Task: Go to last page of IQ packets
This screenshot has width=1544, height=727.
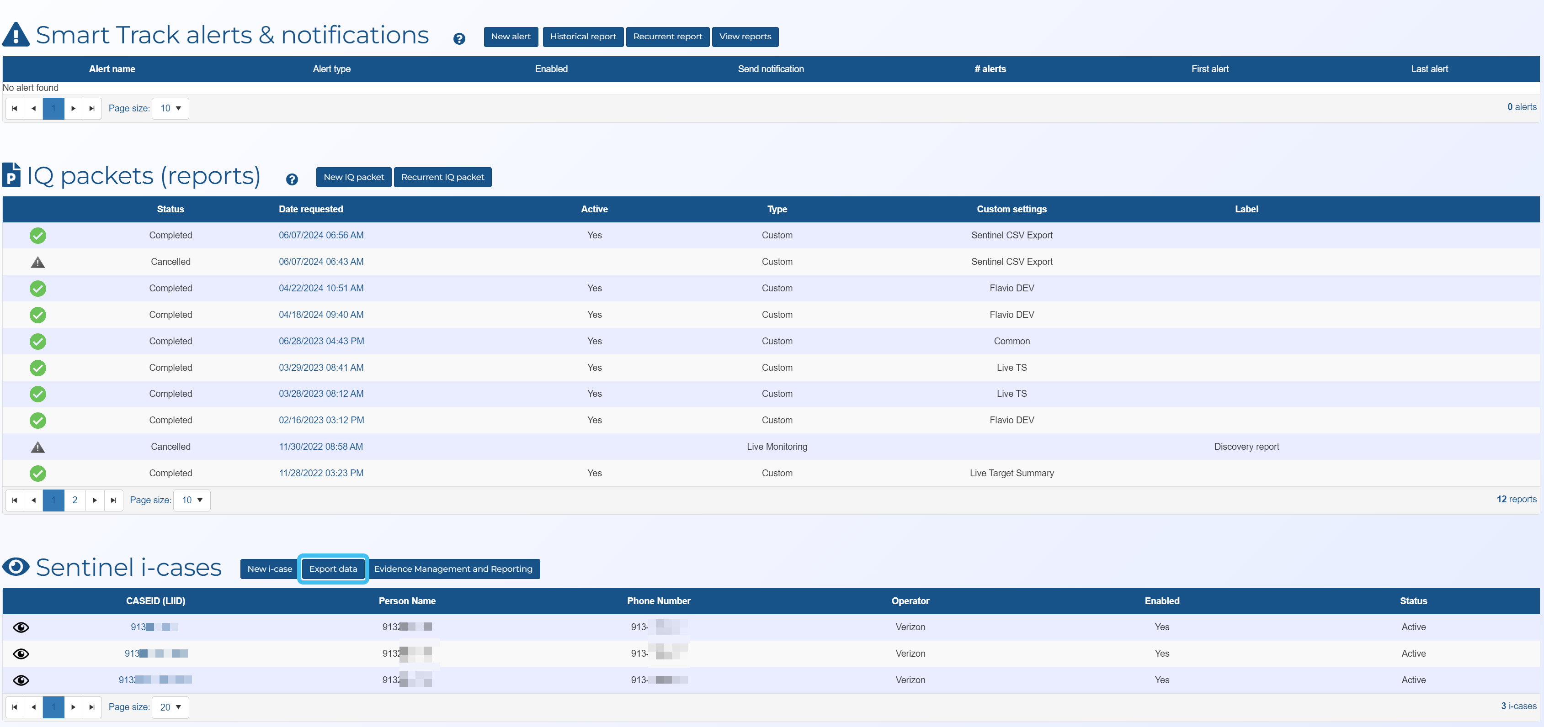Action: (x=113, y=500)
